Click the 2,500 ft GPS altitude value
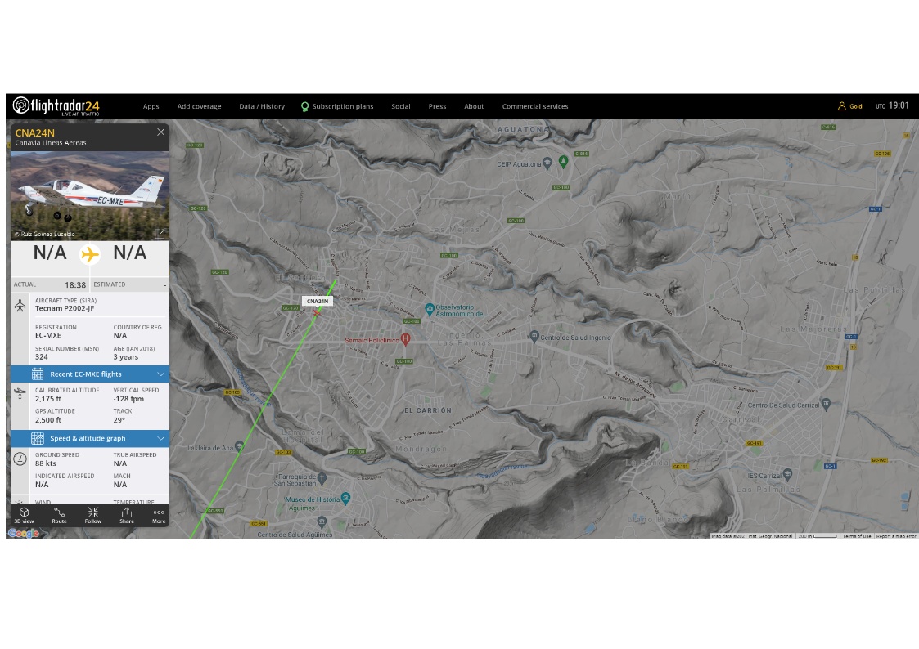The width and height of the screenshot is (919, 649). coord(48,420)
